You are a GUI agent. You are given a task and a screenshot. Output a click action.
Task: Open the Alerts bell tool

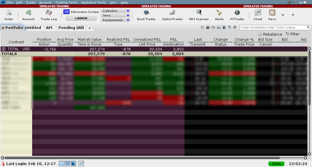[219, 15]
